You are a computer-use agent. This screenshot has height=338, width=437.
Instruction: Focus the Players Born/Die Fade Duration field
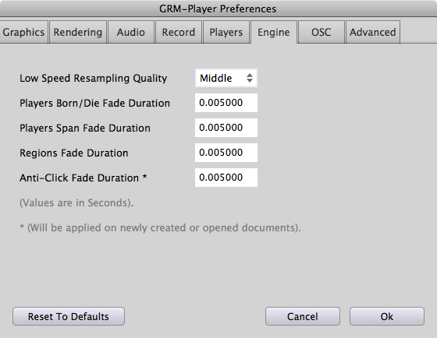pos(226,103)
